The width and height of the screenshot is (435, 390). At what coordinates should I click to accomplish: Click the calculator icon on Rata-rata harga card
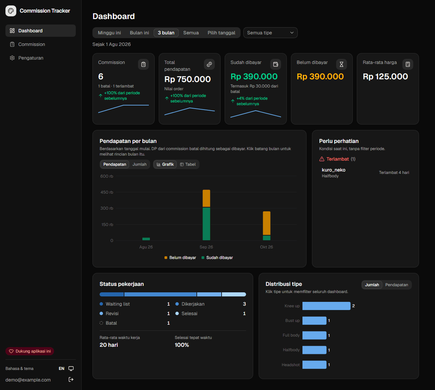408,64
